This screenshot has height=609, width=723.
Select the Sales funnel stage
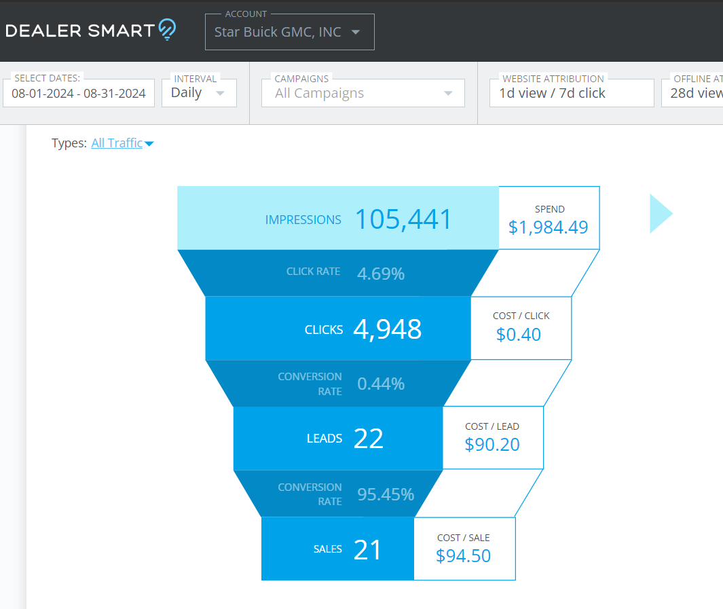click(337, 549)
